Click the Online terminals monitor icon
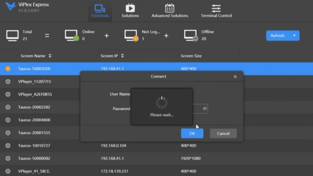The width and height of the screenshot is (313, 176). click(x=72, y=36)
